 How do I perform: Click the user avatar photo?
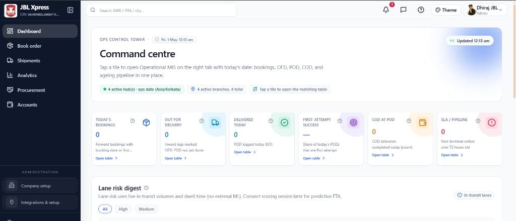(471, 10)
